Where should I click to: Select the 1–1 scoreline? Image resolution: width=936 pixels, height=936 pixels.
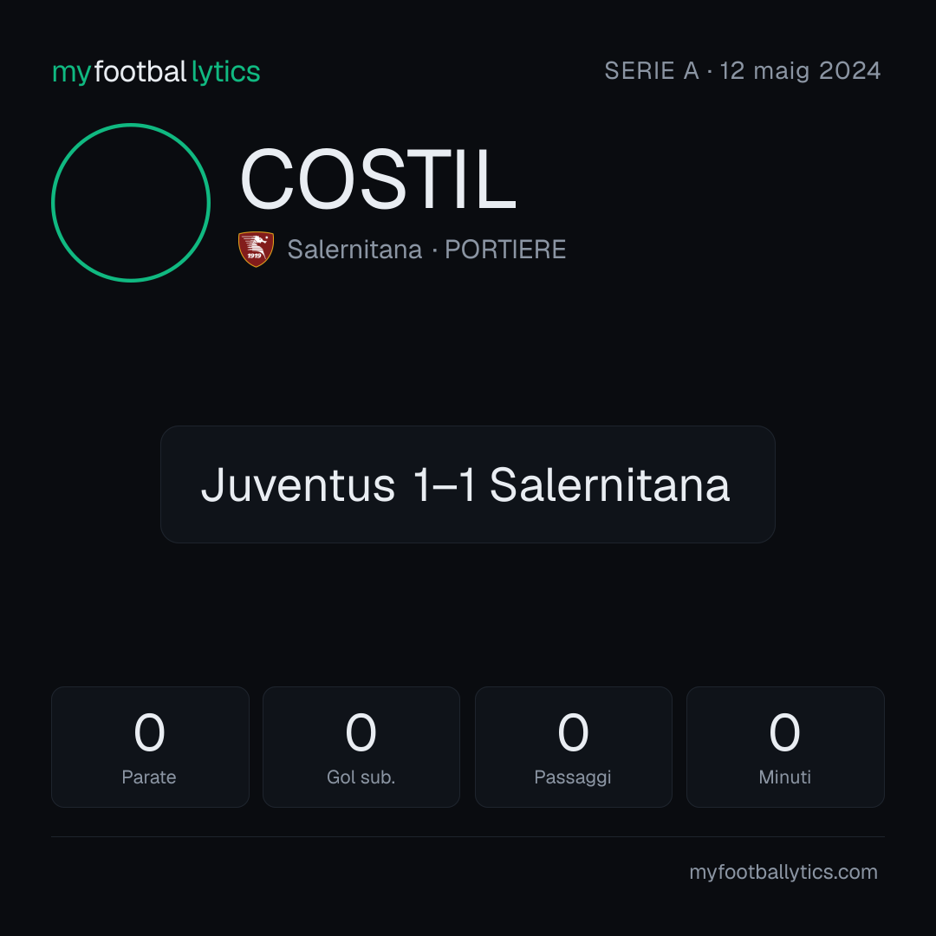click(x=444, y=484)
